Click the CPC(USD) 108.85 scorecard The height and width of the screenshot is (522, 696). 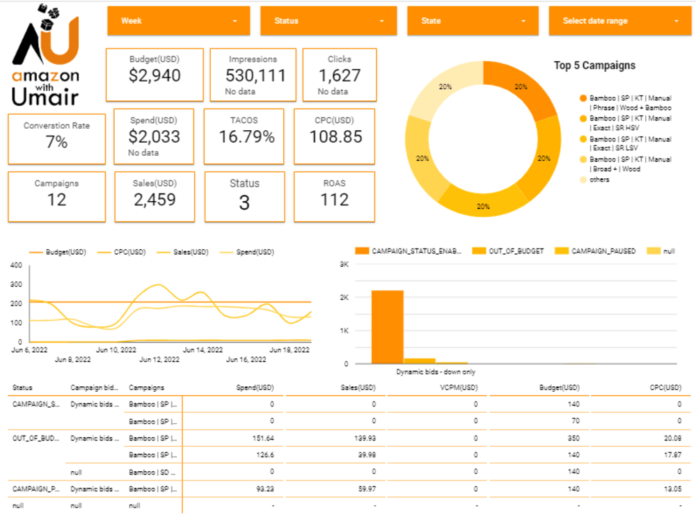click(335, 136)
